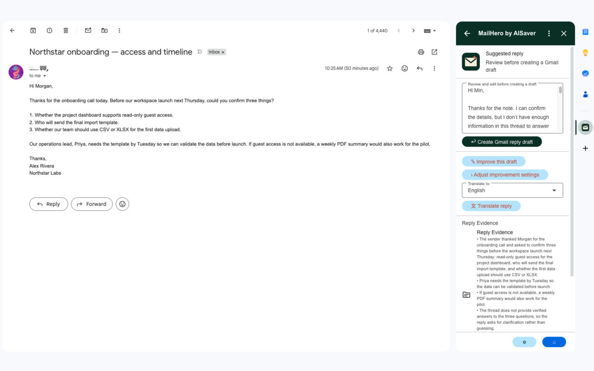Viewport: 594px width, 371px height.
Task: Click the emoji reaction button near Forward
Action: 123,204
